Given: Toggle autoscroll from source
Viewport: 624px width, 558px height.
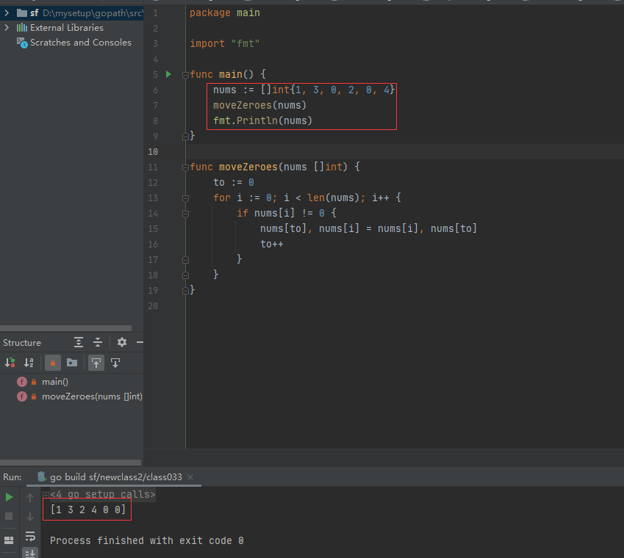Looking at the screenshot, I should 115,363.
